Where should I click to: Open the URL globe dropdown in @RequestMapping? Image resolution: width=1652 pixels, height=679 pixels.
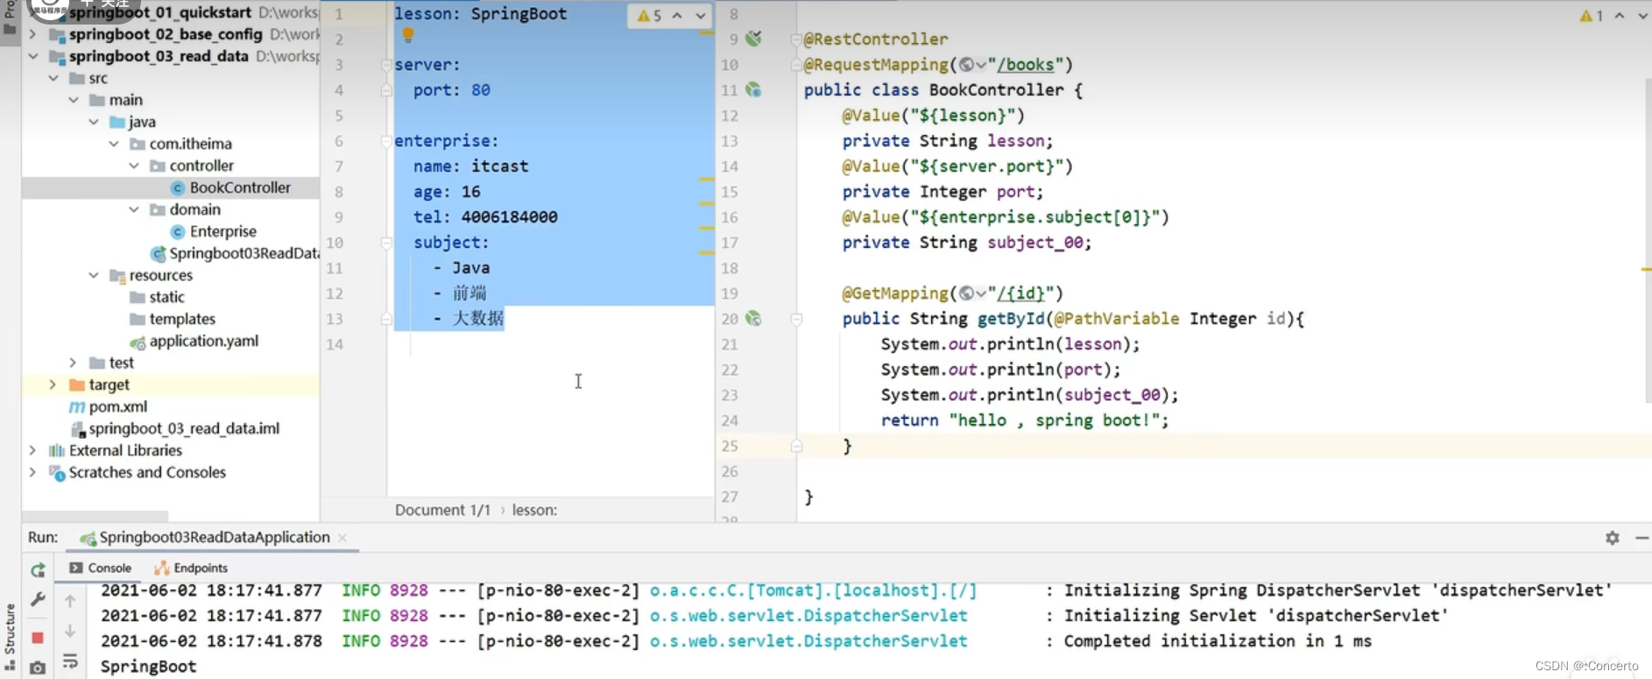972,65
